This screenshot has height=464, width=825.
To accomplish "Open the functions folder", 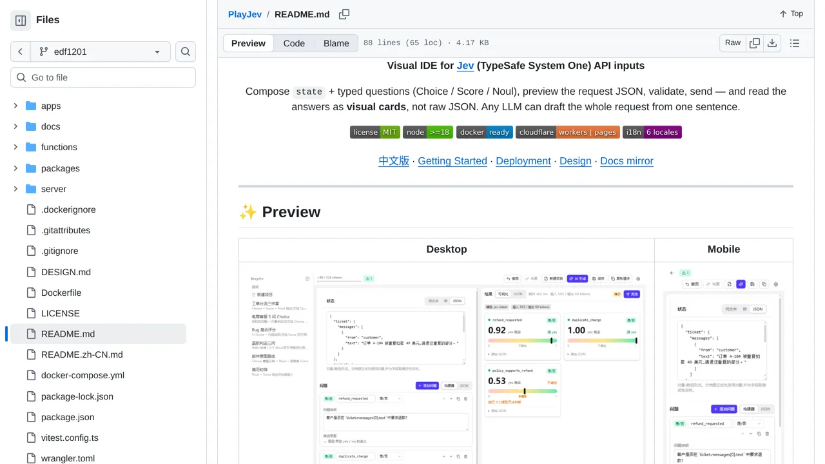I will [x=59, y=147].
